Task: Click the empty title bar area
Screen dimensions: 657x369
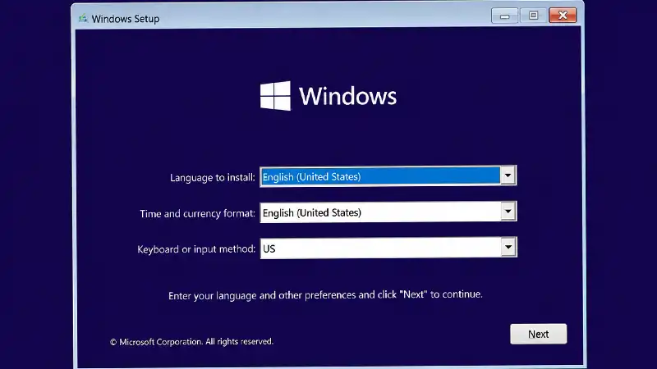Action: pos(324,17)
